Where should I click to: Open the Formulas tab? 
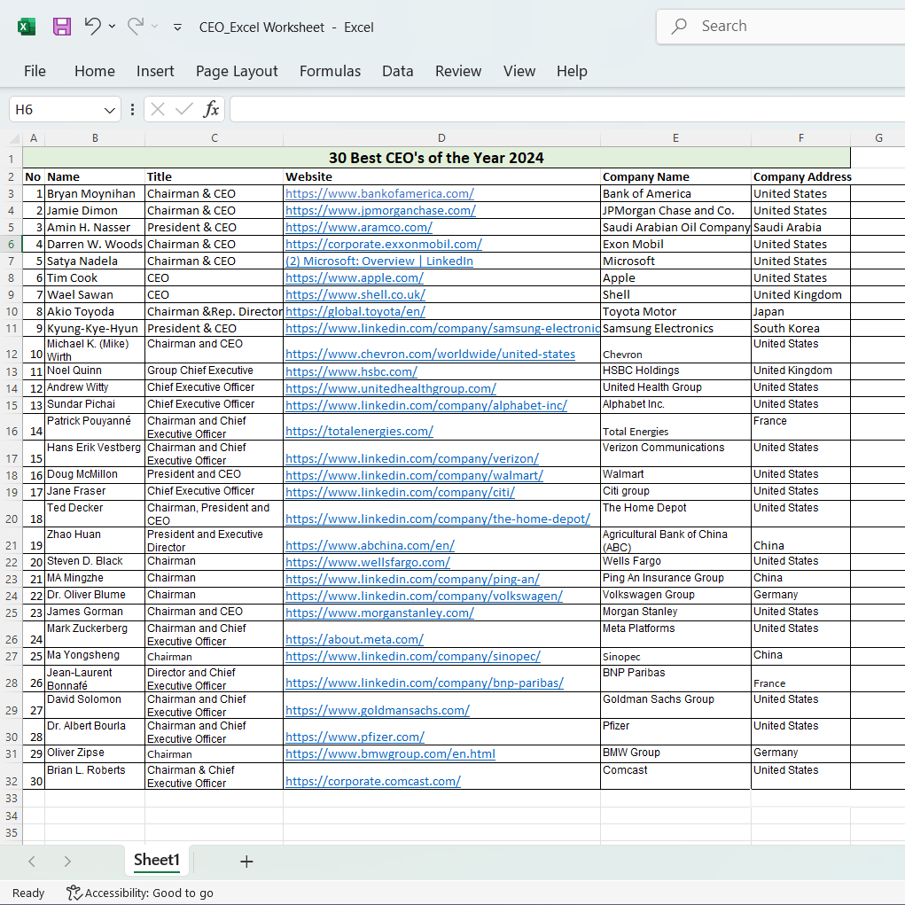pyautogui.click(x=330, y=71)
